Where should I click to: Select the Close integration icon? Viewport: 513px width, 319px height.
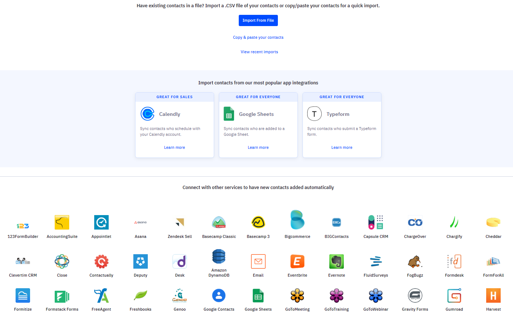click(62, 261)
